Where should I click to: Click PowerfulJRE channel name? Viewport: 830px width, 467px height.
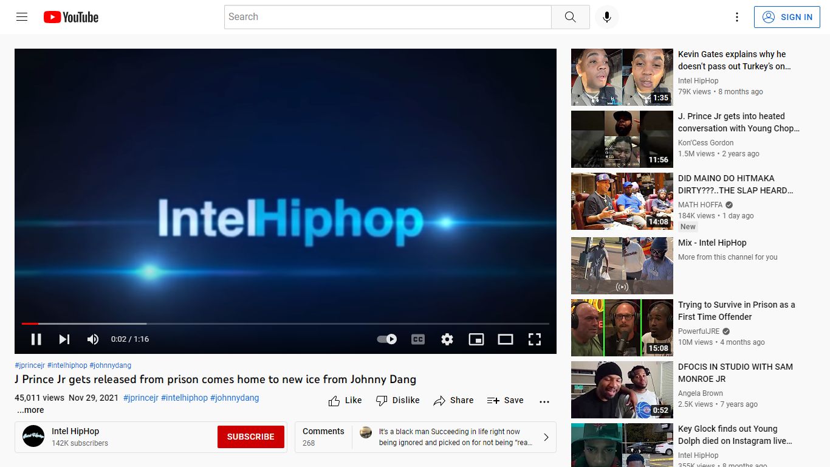click(x=699, y=331)
